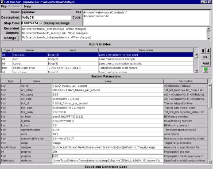Click down arrow of Run Variables scrollbar

click(196, 71)
